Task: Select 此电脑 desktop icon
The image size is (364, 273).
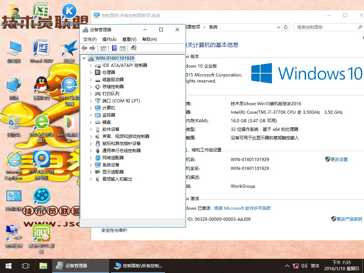Action: click(14, 52)
